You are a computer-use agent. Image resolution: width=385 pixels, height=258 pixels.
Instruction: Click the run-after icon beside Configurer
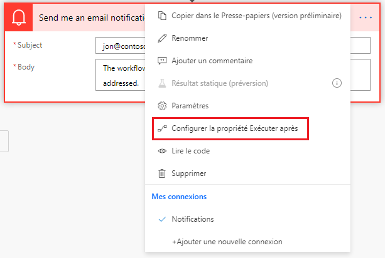(x=162, y=128)
